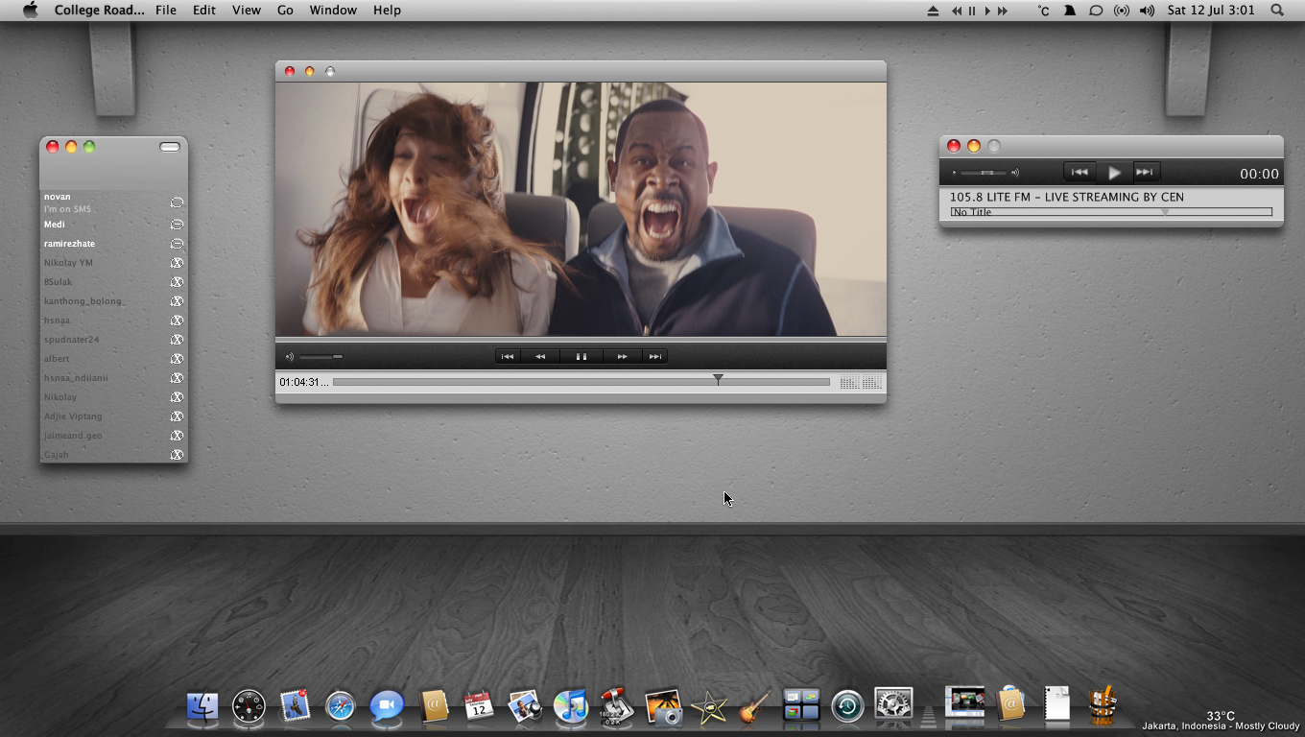Viewport: 1305px width, 737px height.
Task: Click the fast-forward icon in menu bar
Action: coord(1003,11)
